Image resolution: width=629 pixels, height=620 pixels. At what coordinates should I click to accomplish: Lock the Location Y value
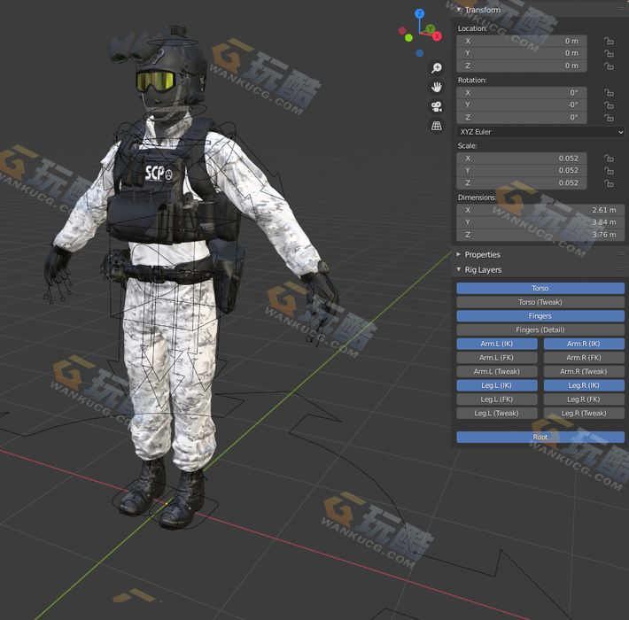click(609, 53)
